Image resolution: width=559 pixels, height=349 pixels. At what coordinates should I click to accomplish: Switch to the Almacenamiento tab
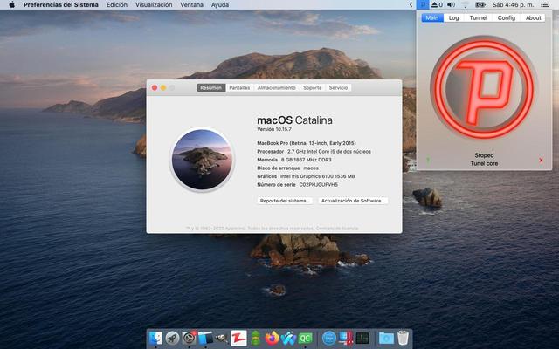click(276, 87)
